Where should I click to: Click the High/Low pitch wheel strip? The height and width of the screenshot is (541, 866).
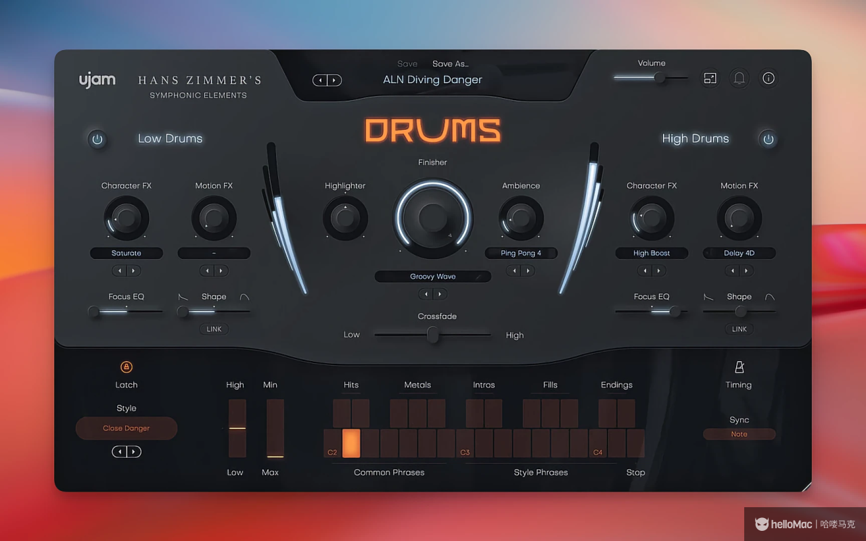tap(237, 428)
